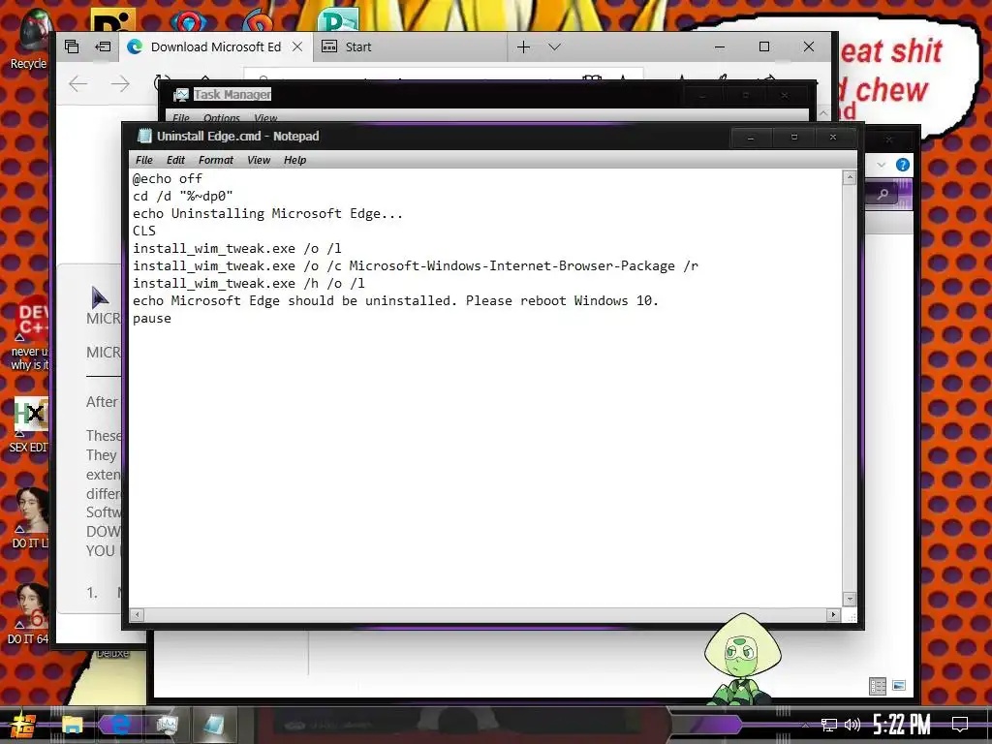Click Notepad horizontal scrollbar left arrow
The width and height of the screenshot is (992, 744).
click(x=138, y=614)
